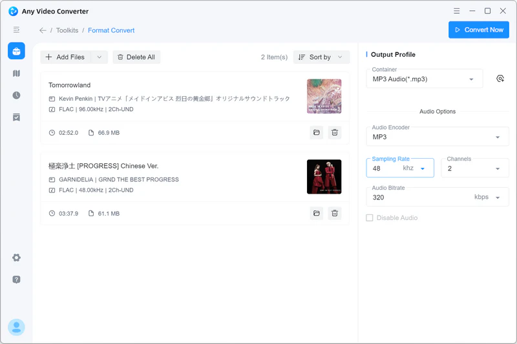
Task: Expand the Add Files dropdown arrow
Action: point(100,57)
